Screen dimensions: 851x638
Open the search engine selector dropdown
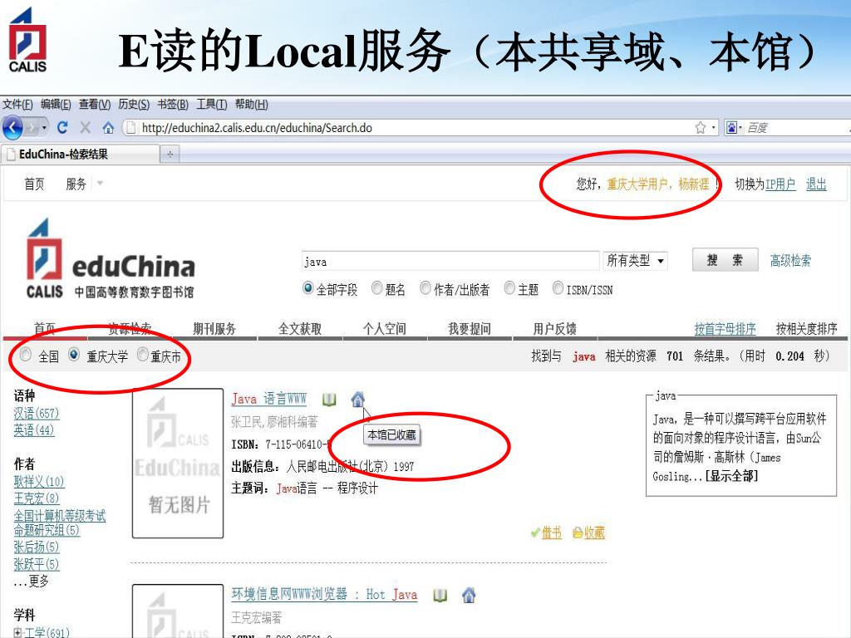[x=740, y=128]
